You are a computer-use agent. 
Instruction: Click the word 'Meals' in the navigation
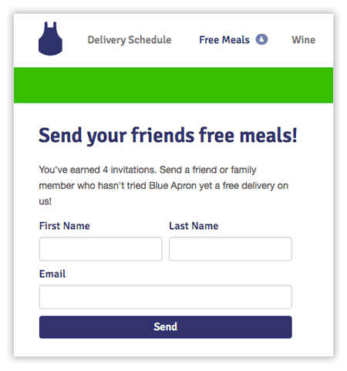tap(236, 40)
